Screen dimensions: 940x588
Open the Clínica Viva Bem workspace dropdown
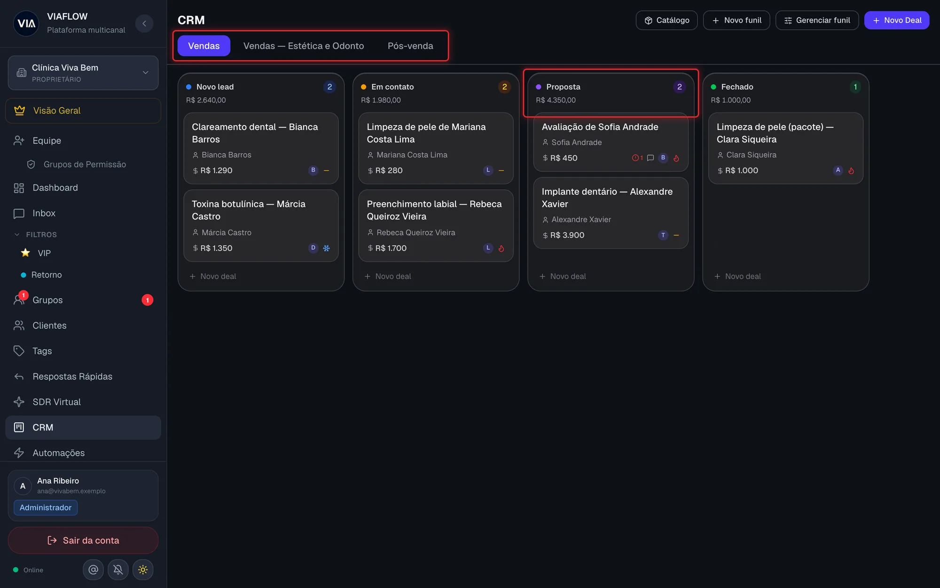(83, 73)
